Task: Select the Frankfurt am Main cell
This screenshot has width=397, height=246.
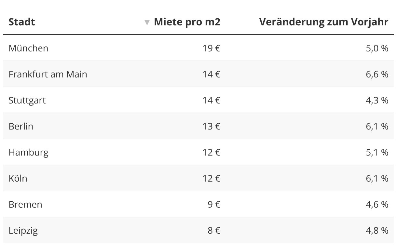Action: click(48, 74)
